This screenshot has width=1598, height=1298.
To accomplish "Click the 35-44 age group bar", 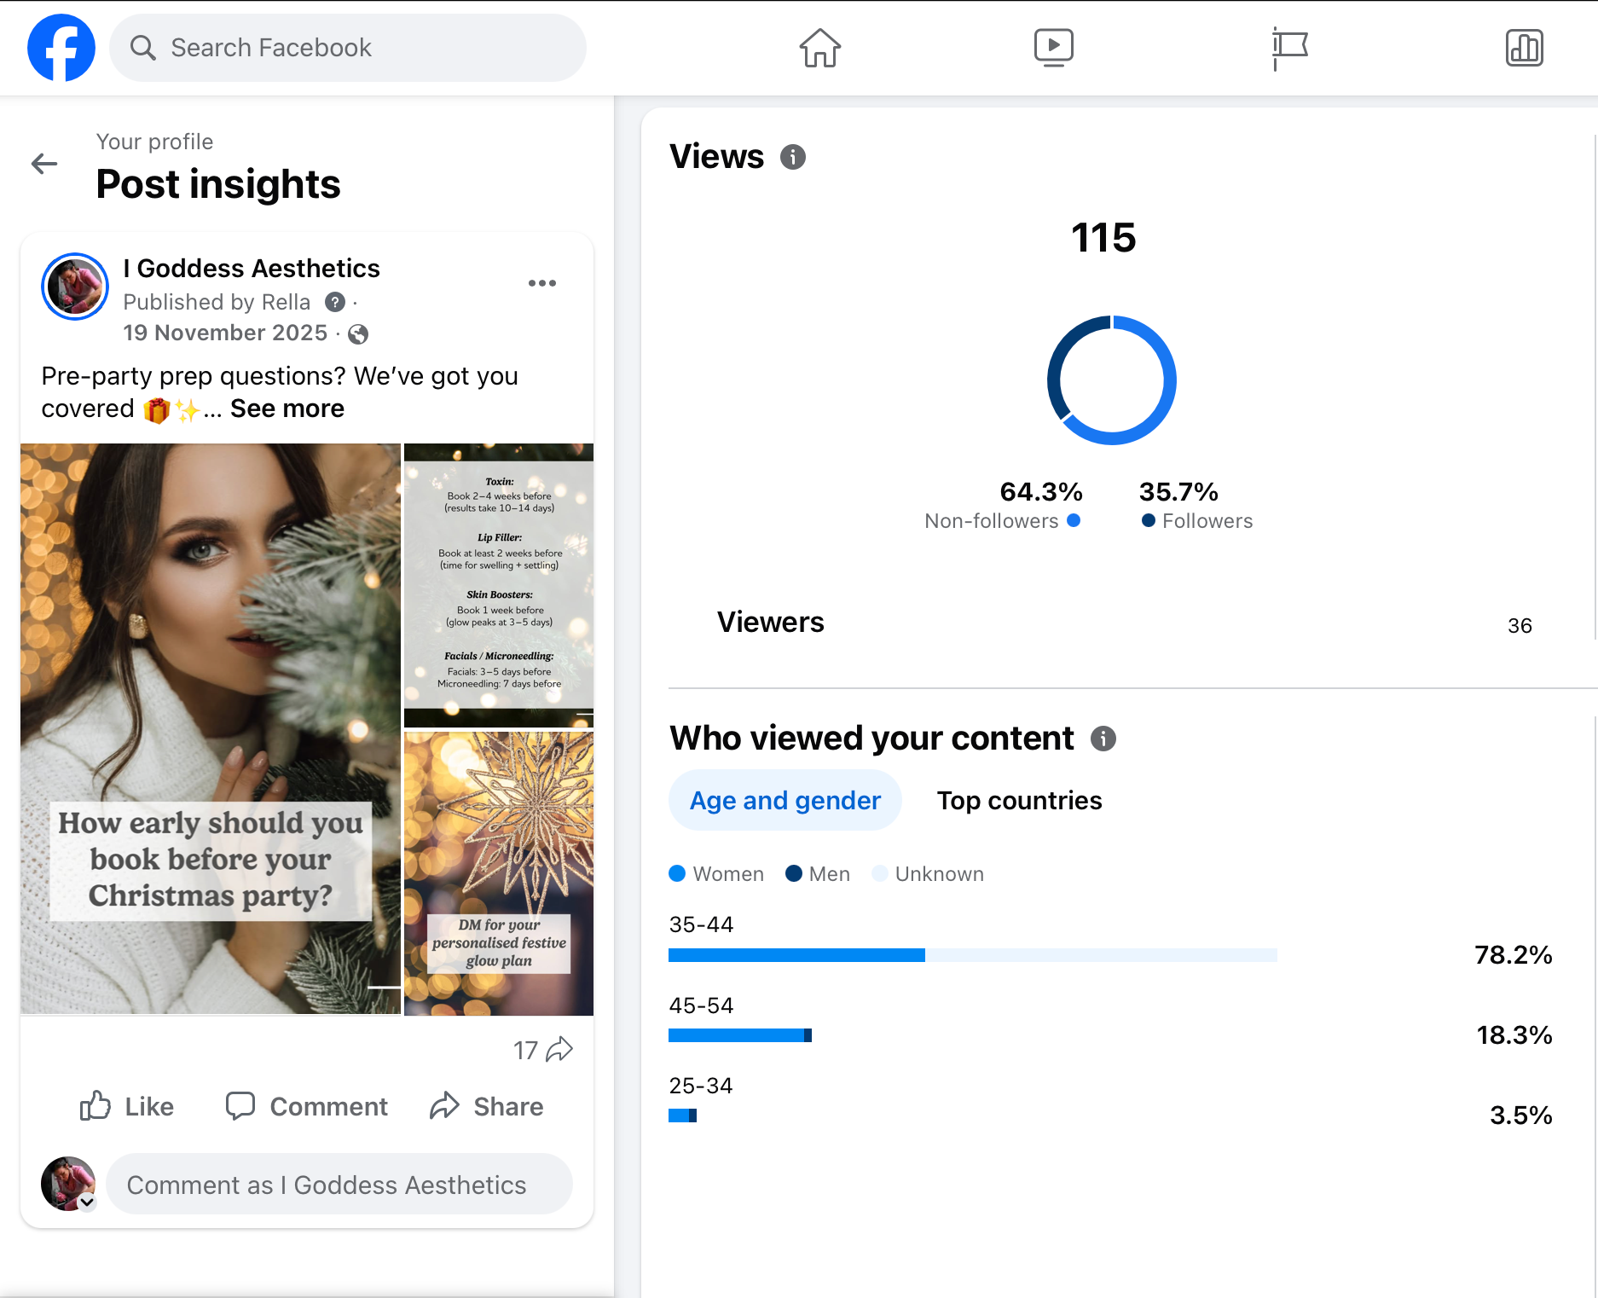I will coord(973,955).
